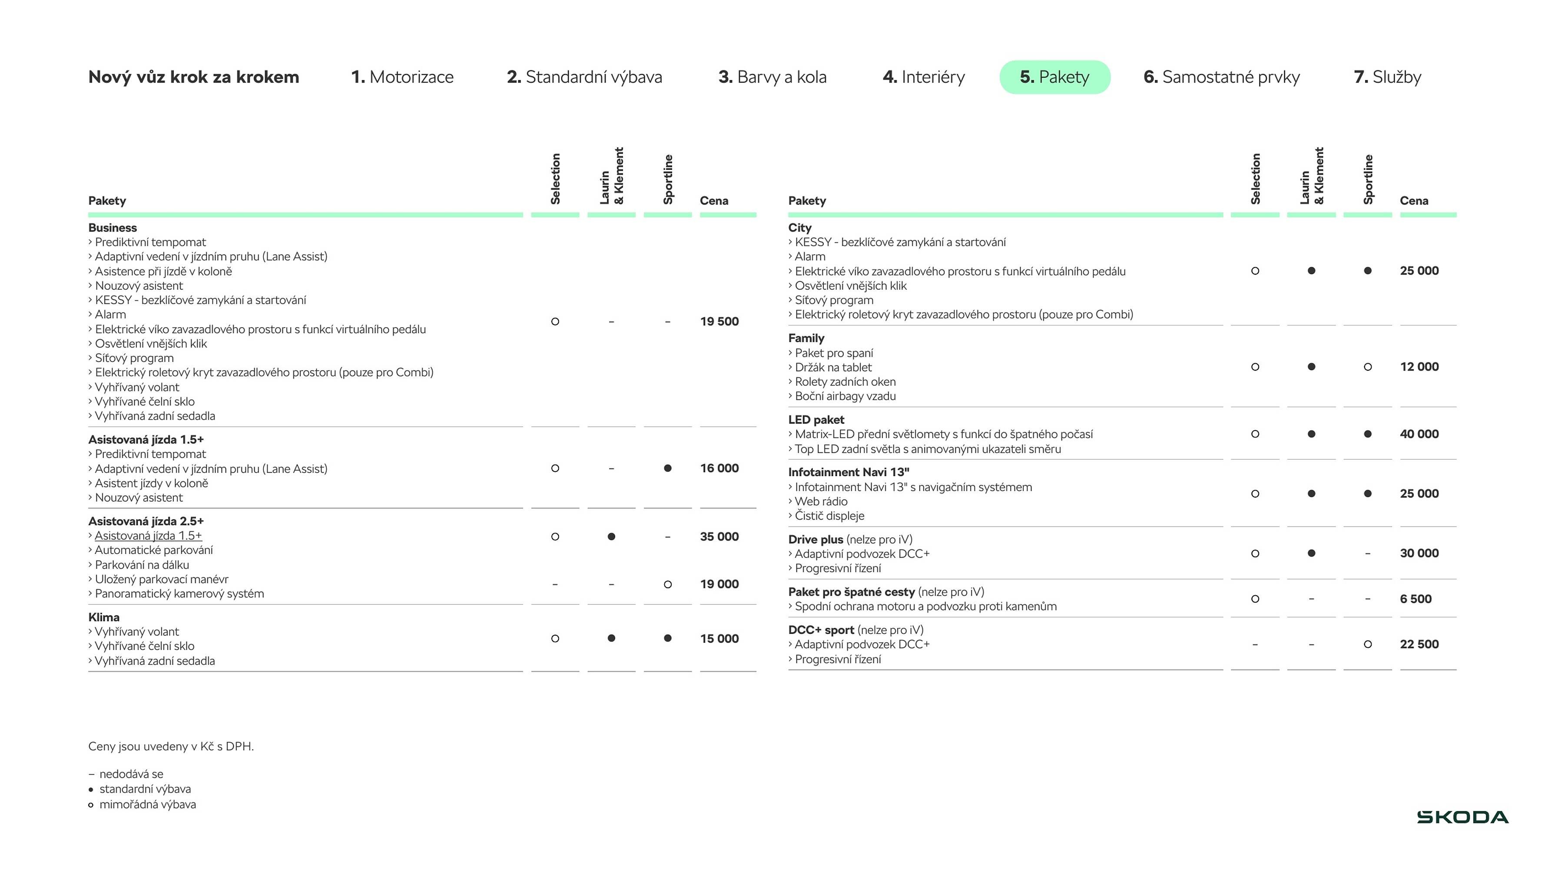Image resolution: width=1545 pixels, height=869 pixels.
Task: Switch to 2. Standardní výbava tab
Action: tap(584, 77)
